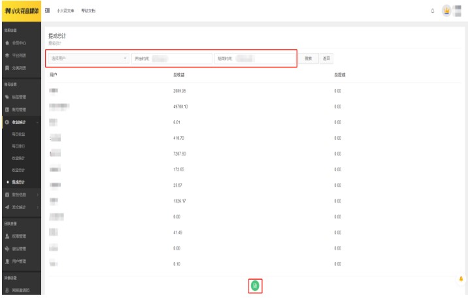Click the icon beside 网易邀请码

click(x=7, y=290)
